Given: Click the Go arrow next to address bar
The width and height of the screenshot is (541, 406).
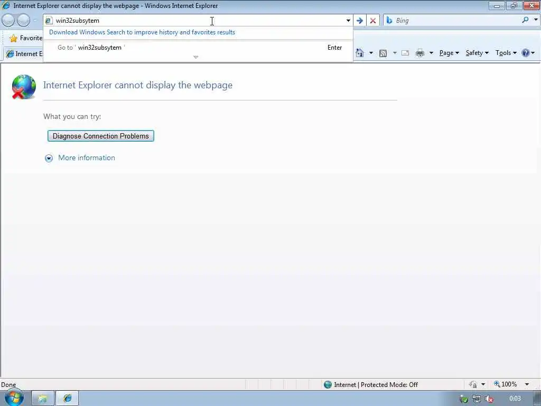Looking at the screenshot, I should pyautogui.click(x=359, y=21).
